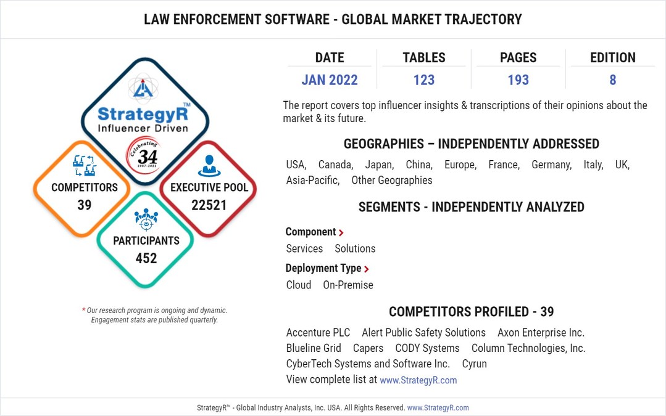Select the Asia-Pacific geography
666x416 pixels.
[313, 180]
